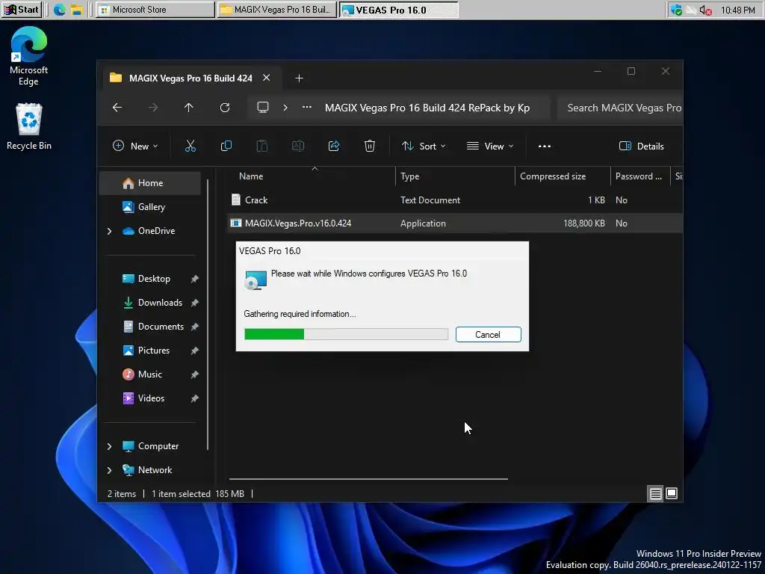Click the pin icon beside Videos
Screen dimensions: 765x574
tap(195, 398)
